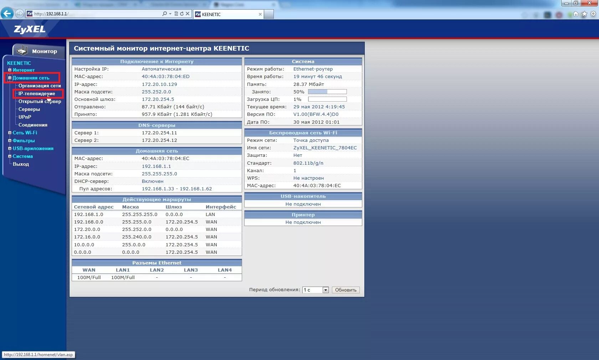Click the WAN MAC address 40:4A:03:78:04:ED
Screen dimensions: 599x360
pos(166,77)
